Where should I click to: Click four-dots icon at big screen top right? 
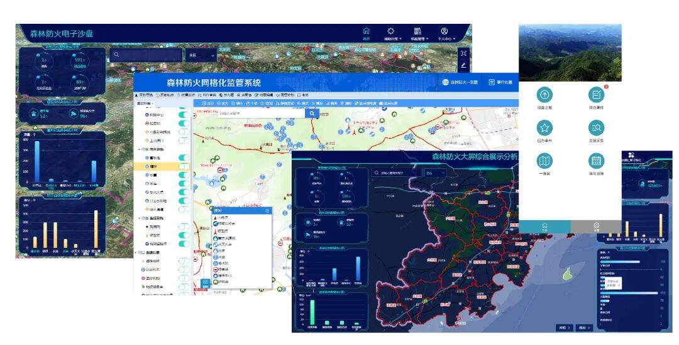click(631, 155)
